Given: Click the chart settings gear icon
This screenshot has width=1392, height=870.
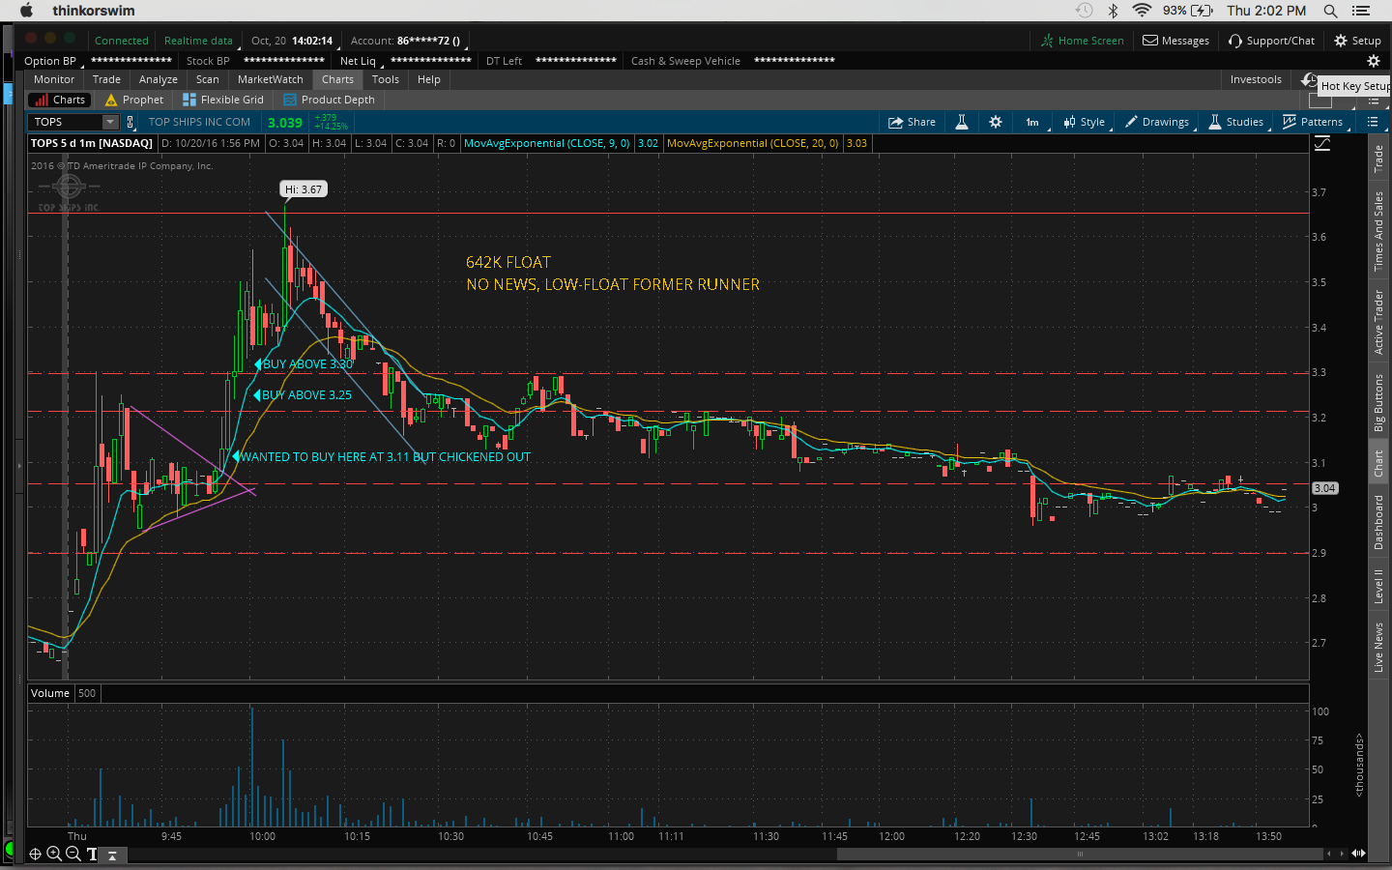Looking at the screenshot, I should [996, 122].
